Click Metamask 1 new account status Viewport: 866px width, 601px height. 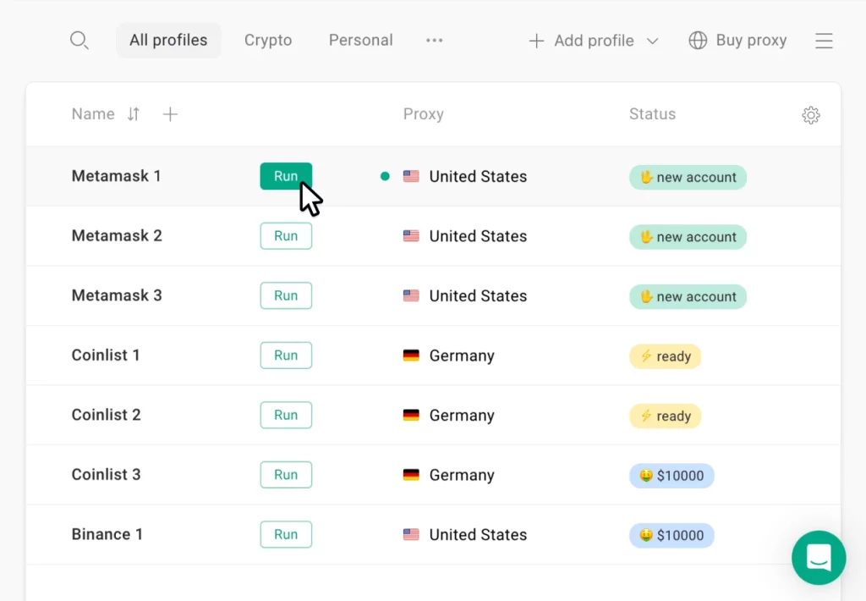pyautogui.click(x=688, y=177)
